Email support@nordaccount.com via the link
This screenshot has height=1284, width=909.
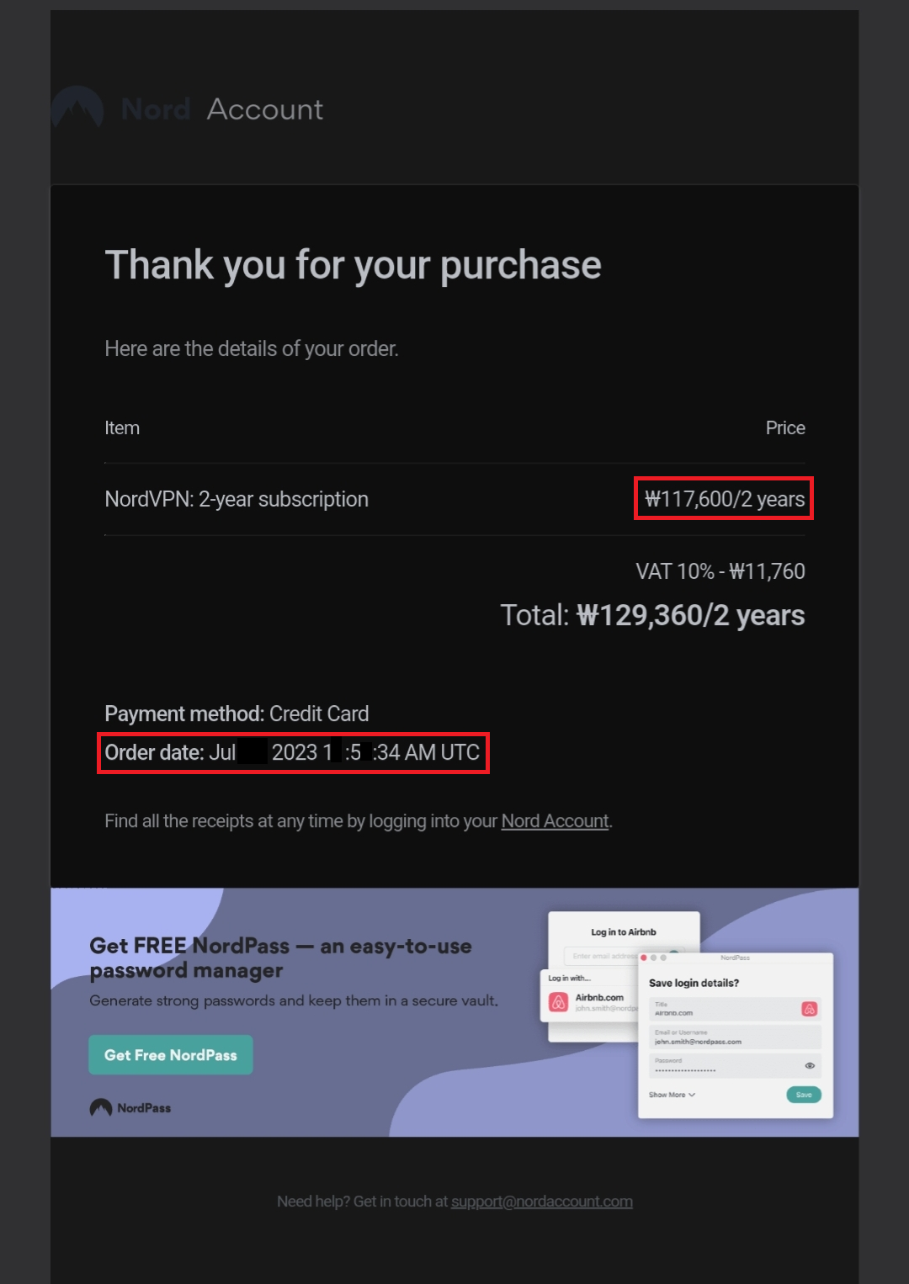coord(541,1202)
